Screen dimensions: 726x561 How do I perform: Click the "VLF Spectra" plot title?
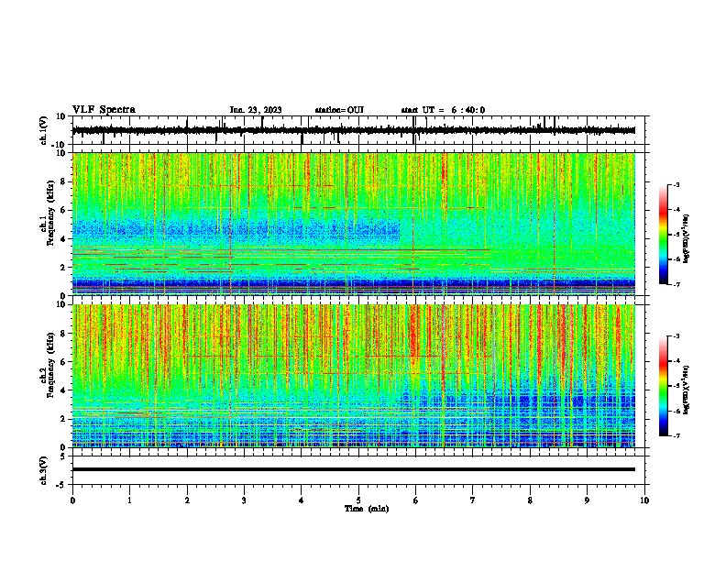point(104,109)
